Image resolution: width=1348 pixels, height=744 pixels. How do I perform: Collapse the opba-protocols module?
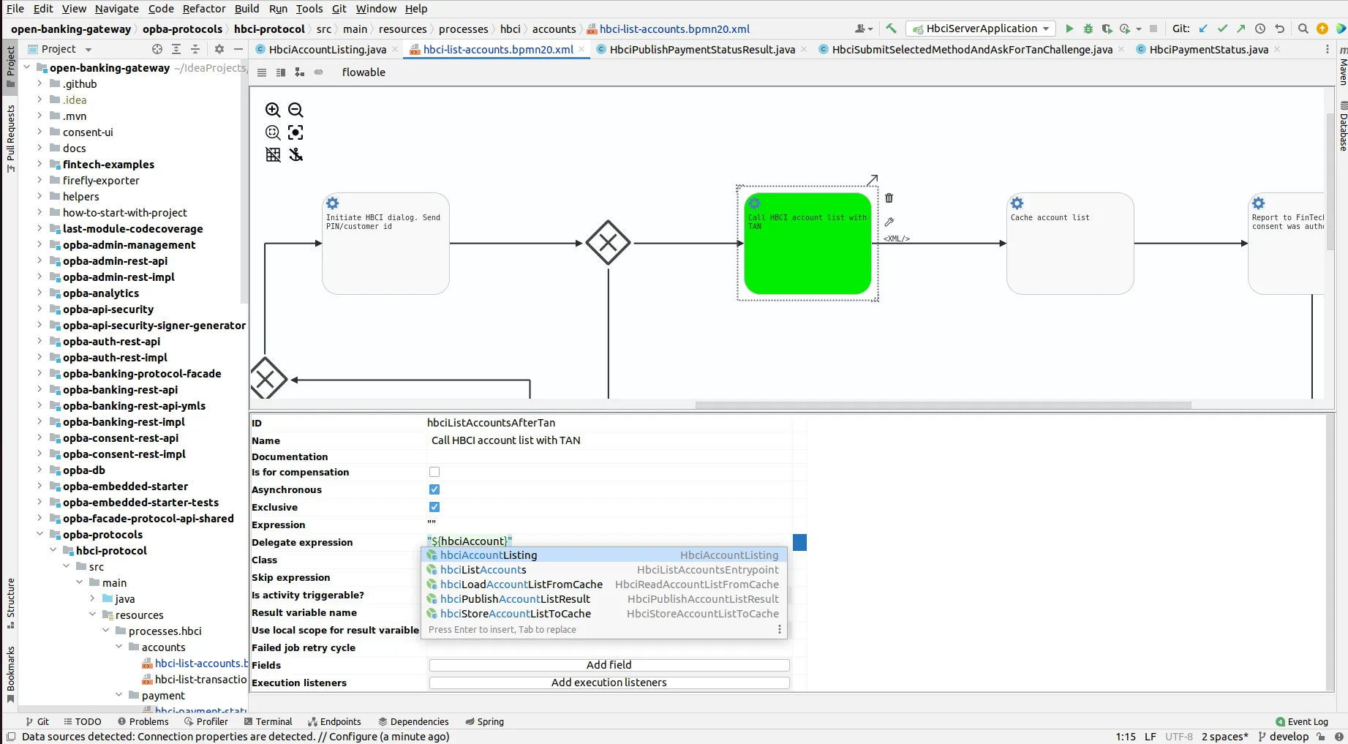click(39, 534)
